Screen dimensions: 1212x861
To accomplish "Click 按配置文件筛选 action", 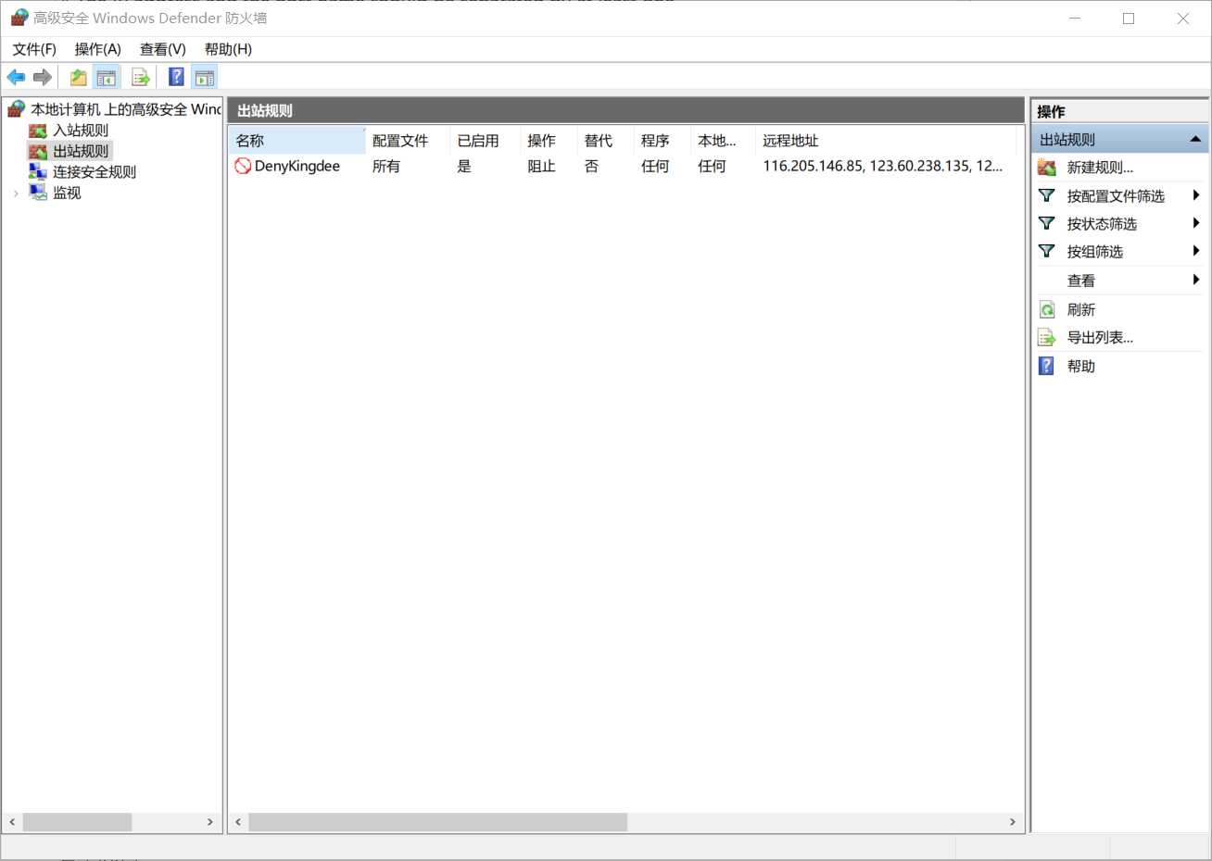I will [1116, 195].
